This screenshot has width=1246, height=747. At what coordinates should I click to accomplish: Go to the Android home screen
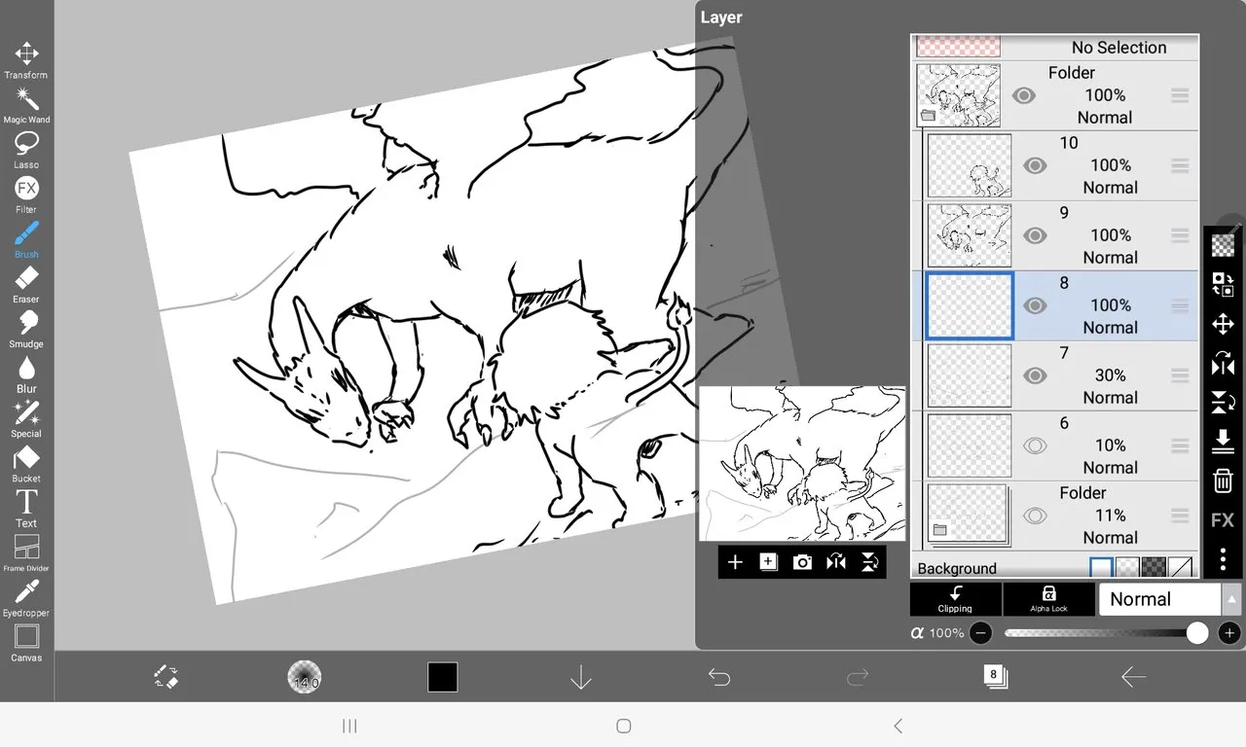[624, 726]
